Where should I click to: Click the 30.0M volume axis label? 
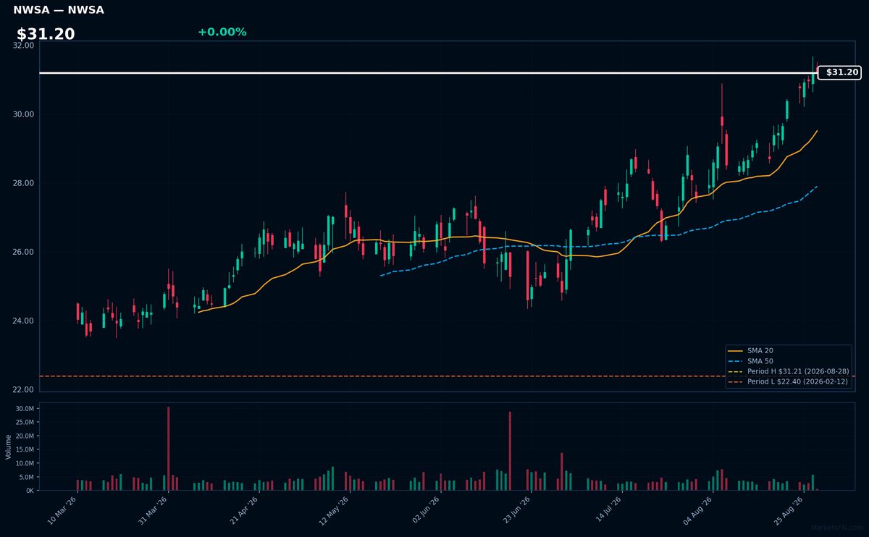point(24,409)
